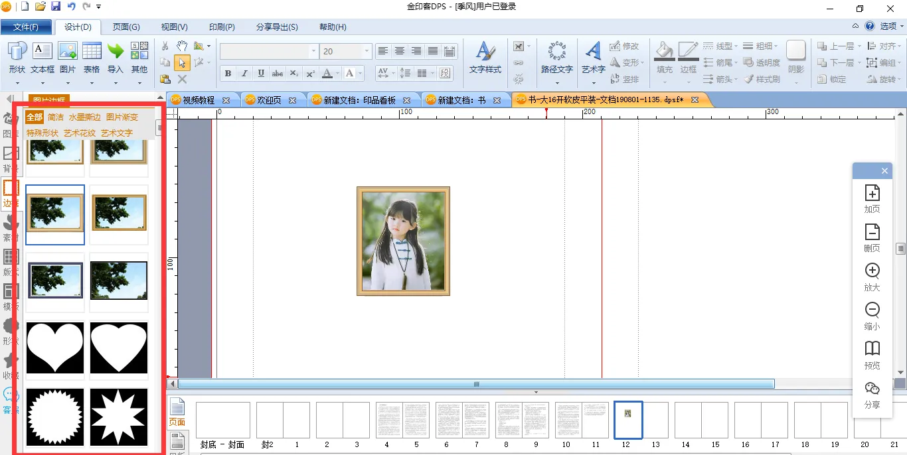The image size is (907, 455).
Task: Toggle underline text formatting
Action: 261,74
